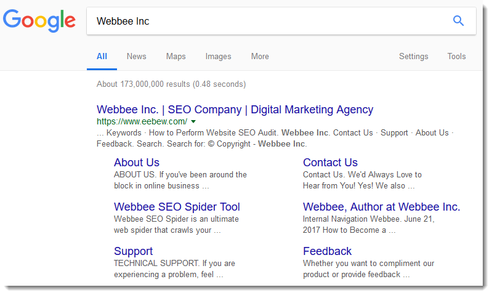Viewport: 492px width, 295px height.
Task: Open Webbee, Author at Webbee Inc. link
Action: point(381,207)
